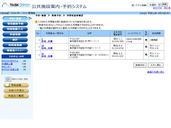Open the 宿泊施設予約 menu
Viewport: 171px width, 128px height.
[x=15, y=24]
